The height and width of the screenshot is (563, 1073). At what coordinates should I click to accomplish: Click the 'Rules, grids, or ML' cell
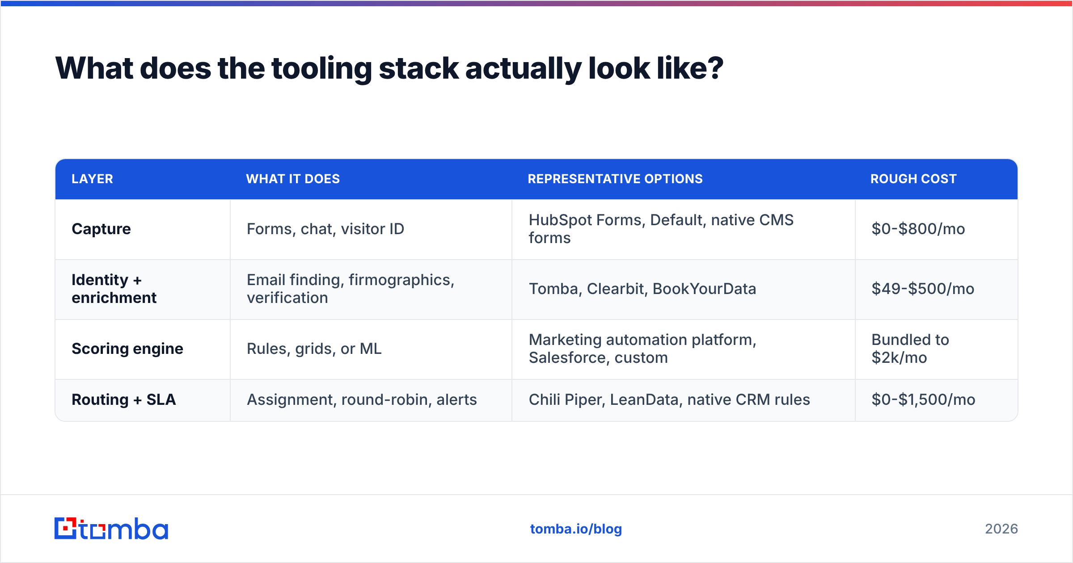(371, 349)
